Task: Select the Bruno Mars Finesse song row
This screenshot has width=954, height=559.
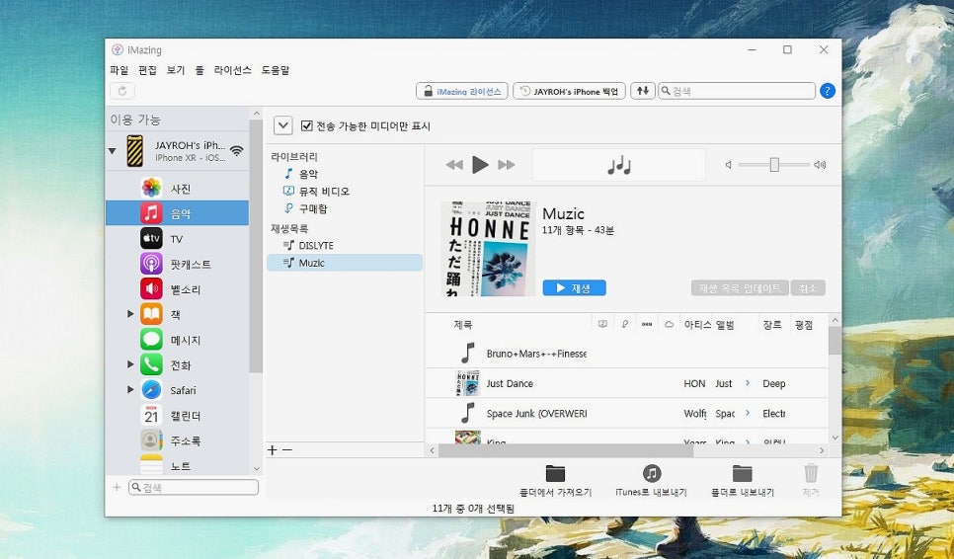Action: pos(627,353)
